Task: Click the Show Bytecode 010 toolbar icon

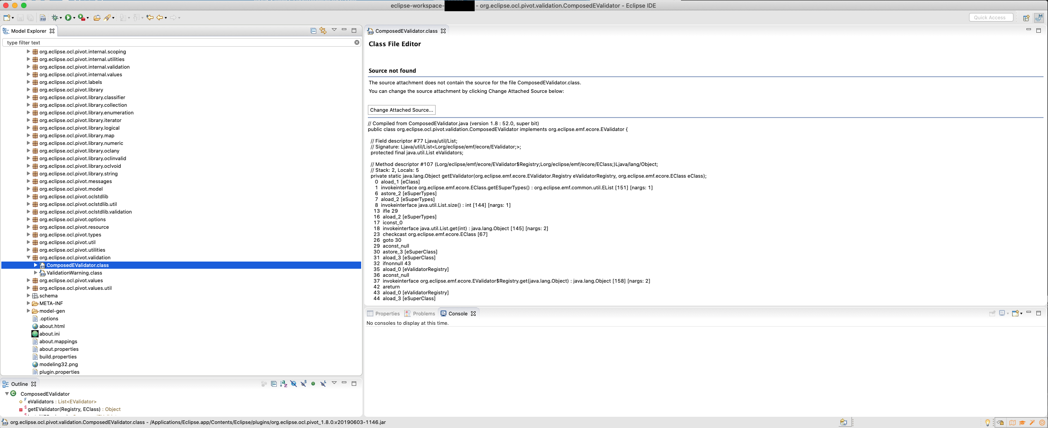Action: point(43,17)
